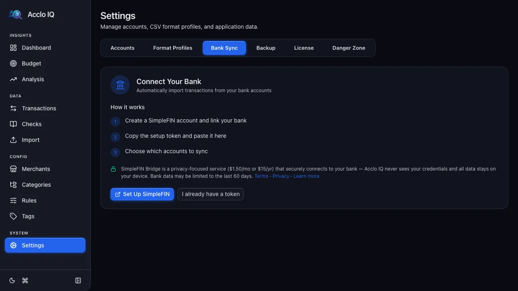Open the command palette shortcut icon
This screenshot has height=291, width=518.
click(x=25, y=280)
